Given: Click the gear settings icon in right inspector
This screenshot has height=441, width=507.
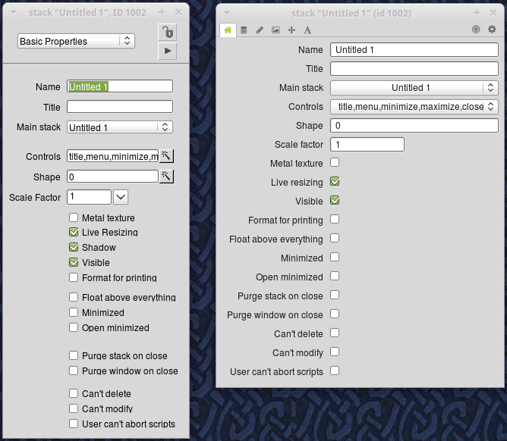Looking at the screenshot, I should tap(492, 30).
